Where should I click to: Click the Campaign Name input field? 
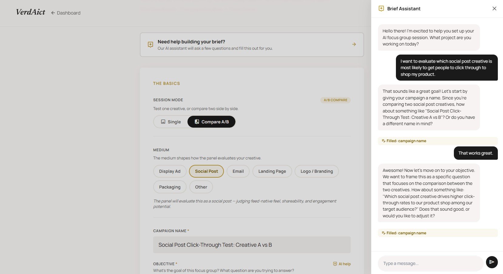[x=252, y=245]
